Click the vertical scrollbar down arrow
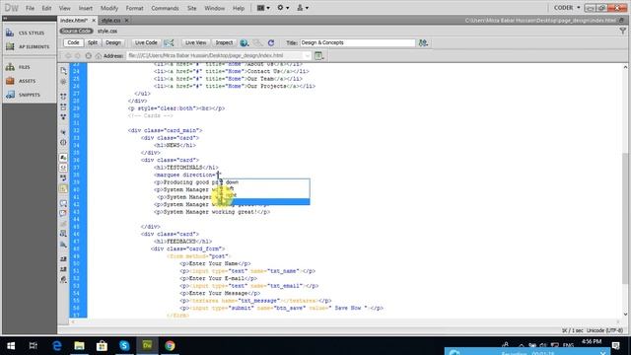Viewport: 631px width, 355px height. click(x=625, y=314)
